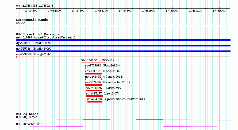Click the red span under nsv1141052
Viewport: 238px width, 130px height.
(x=94, y=79)
